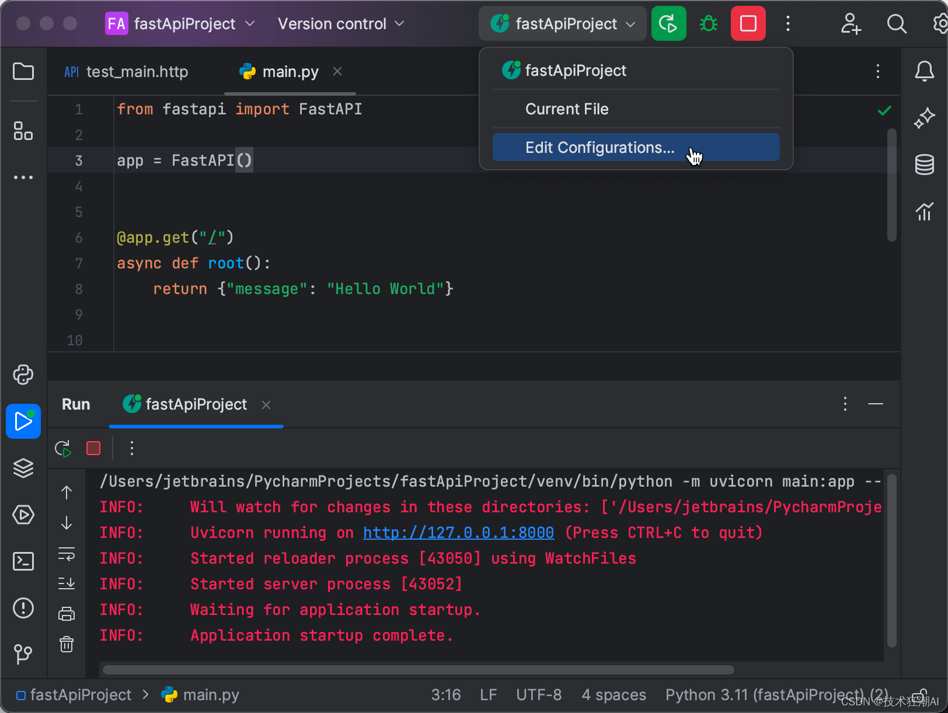This screenshot has width=948, height=713.
Task: Open the Database tool window
Action: pyautogui.click(x=925, y=165)
